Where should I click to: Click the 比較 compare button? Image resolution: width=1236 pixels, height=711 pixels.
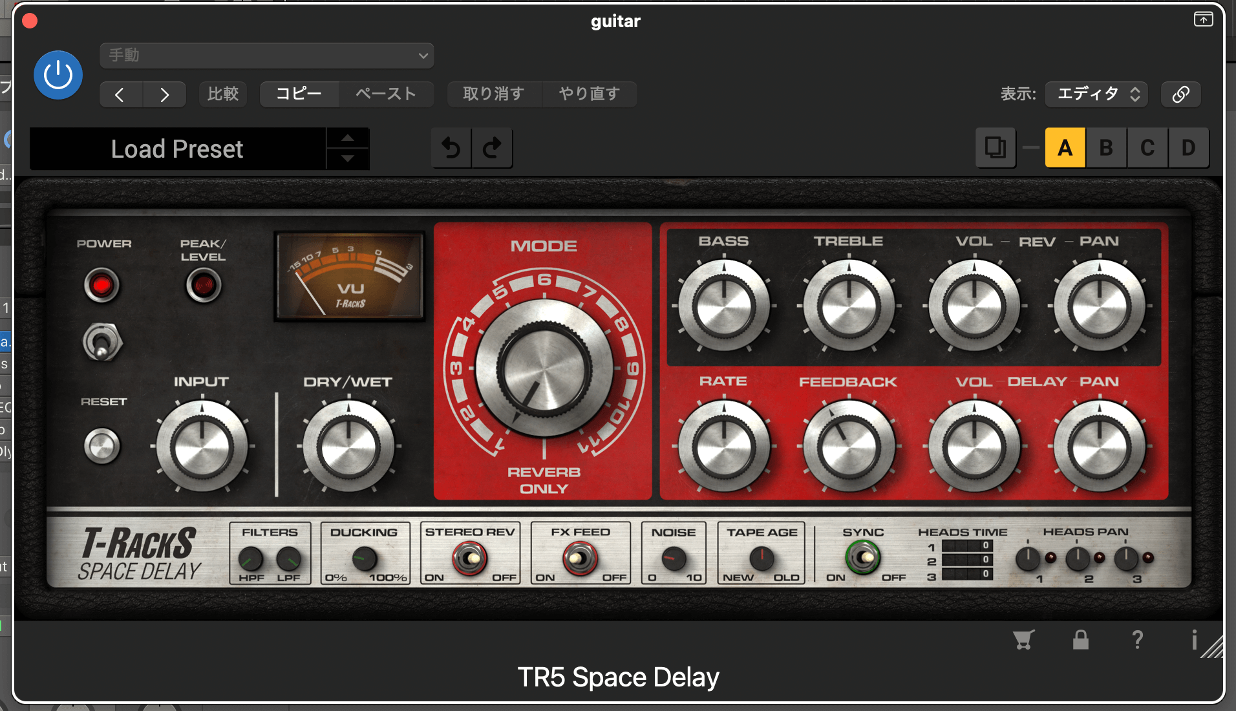(x=223, y=94)
